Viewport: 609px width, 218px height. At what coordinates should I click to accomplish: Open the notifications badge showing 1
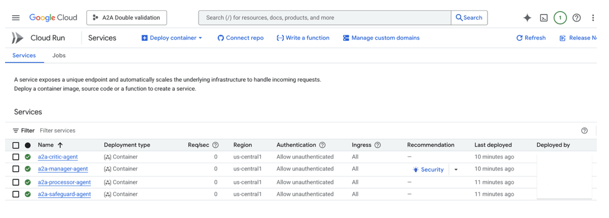click(560, 18)
